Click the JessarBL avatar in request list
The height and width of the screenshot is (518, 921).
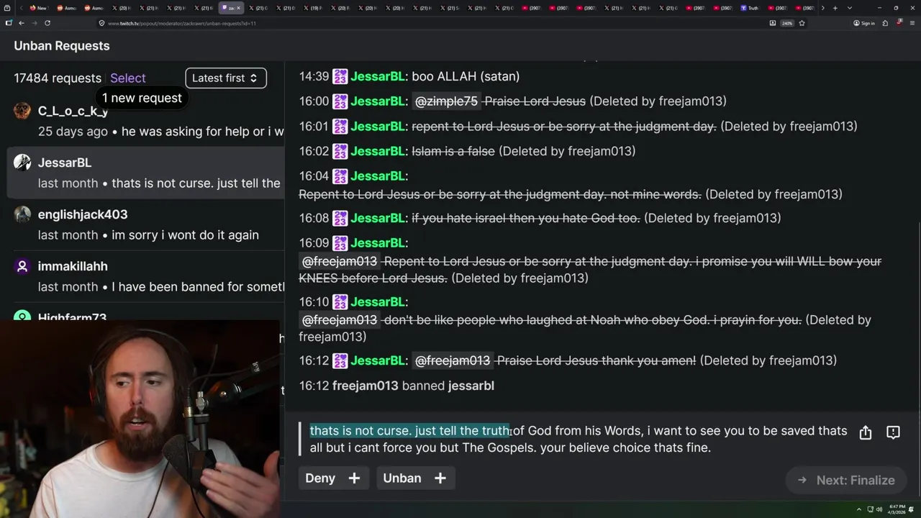[x=22, y=163]
